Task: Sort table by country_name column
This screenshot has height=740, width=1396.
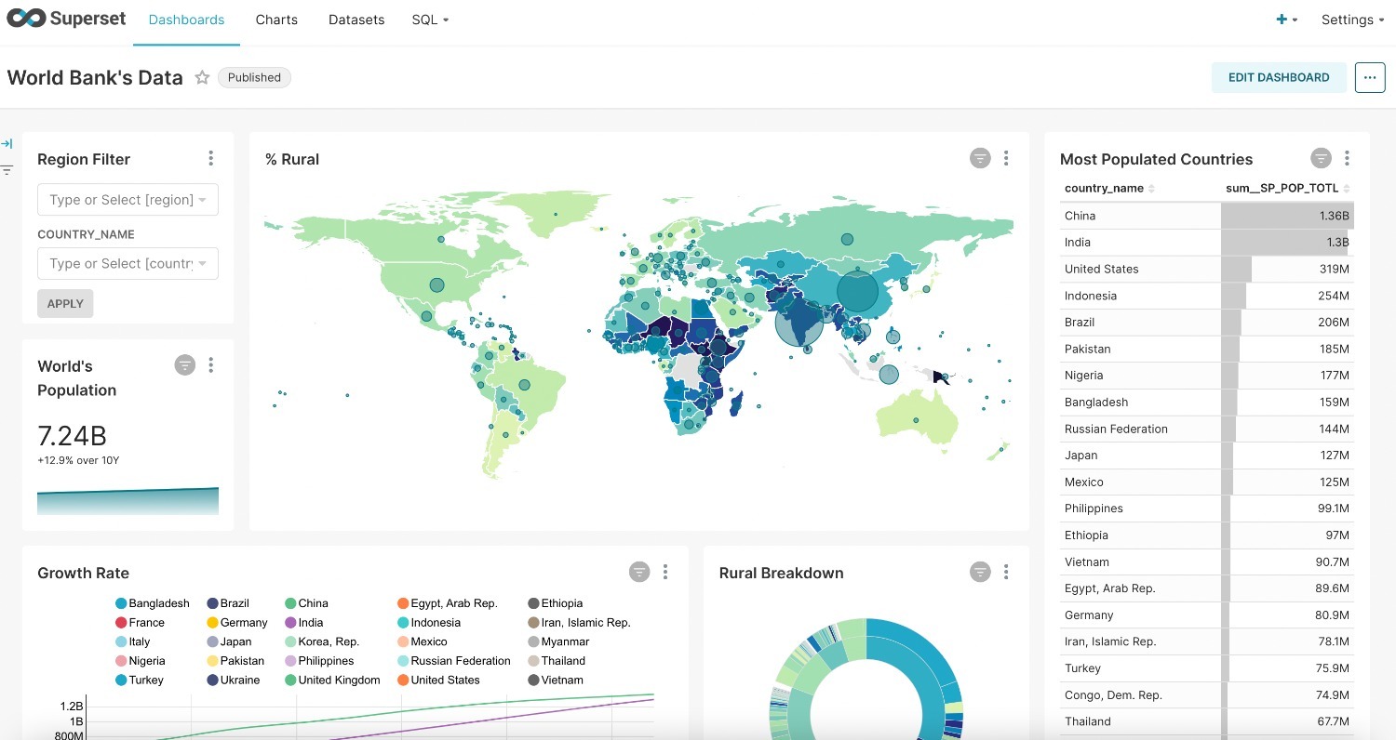Action: click(1109, 188)
